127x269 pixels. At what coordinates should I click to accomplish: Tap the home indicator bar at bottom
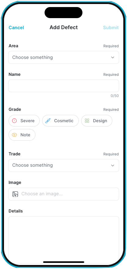coord(64,262)
